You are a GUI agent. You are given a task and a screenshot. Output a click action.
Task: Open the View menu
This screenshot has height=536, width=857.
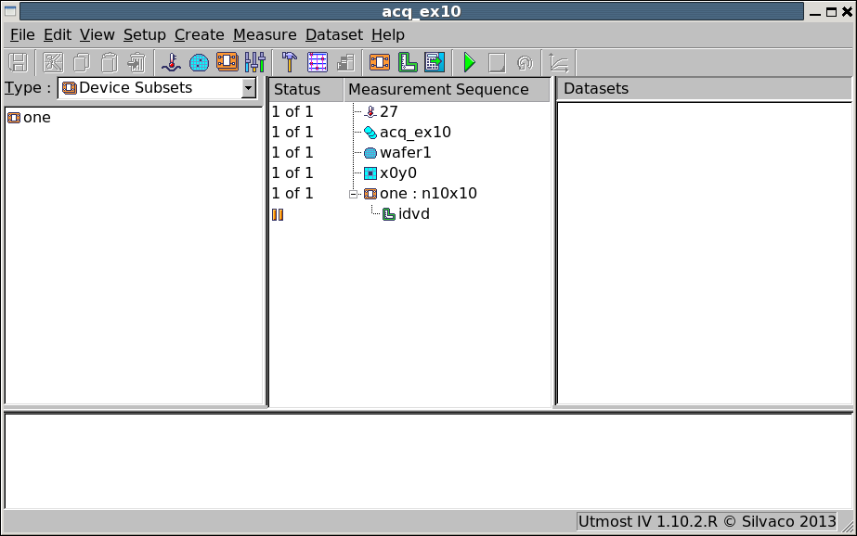pos(97,35)
